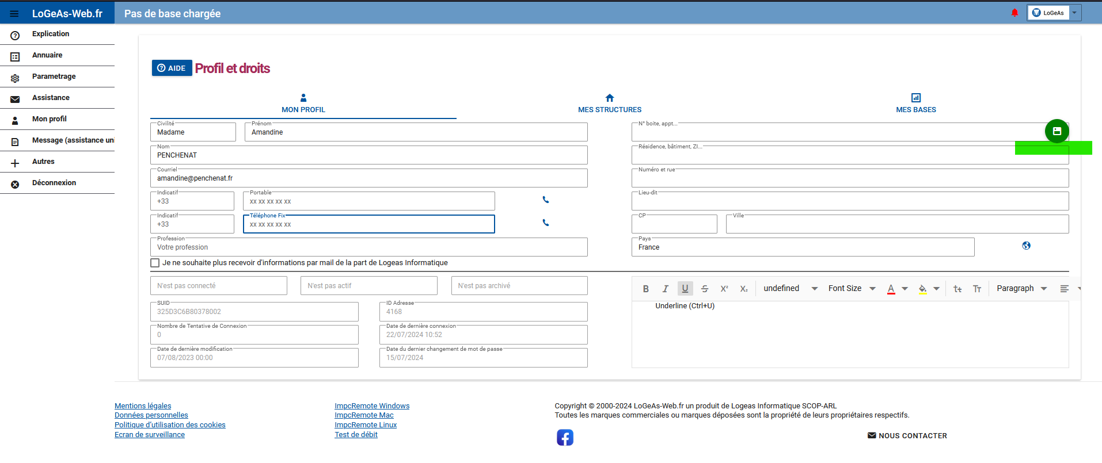Toggle italic formatting in the editor
The image size is (1102, 463).
[665, 289]
